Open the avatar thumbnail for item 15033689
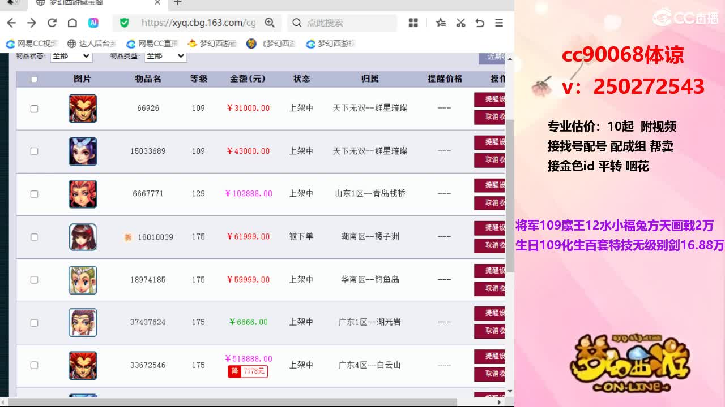Viewport: 725px width, 407px height. (83, 151)
